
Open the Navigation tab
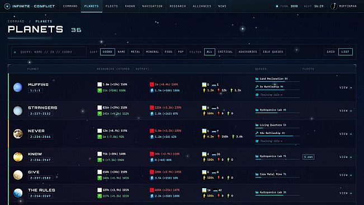[152, 6]
